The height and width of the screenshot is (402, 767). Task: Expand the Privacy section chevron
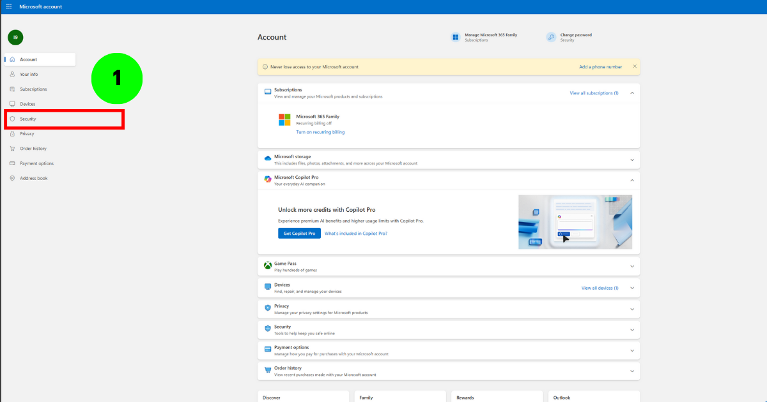tap(632, 309)
